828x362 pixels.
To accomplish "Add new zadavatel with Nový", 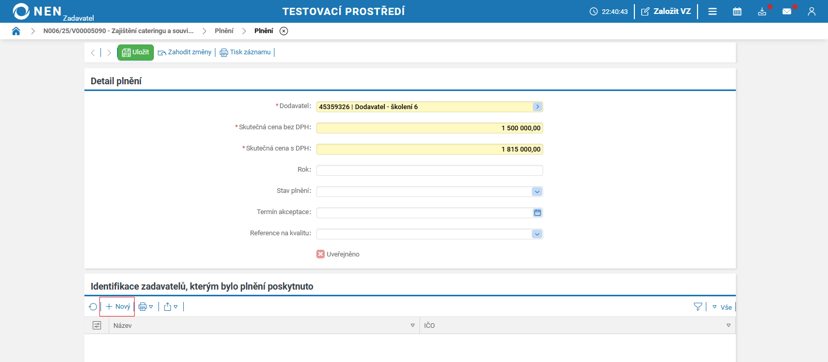I will pos(118,307).
